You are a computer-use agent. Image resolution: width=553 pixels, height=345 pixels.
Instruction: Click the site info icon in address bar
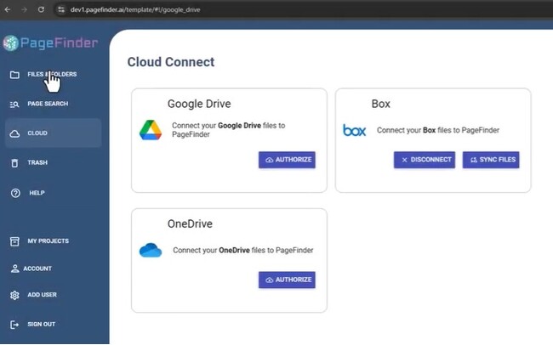(x=61, y=9)
